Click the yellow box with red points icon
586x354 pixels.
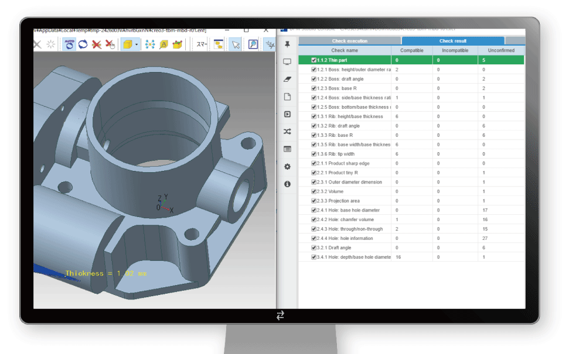tap(177, 45)
